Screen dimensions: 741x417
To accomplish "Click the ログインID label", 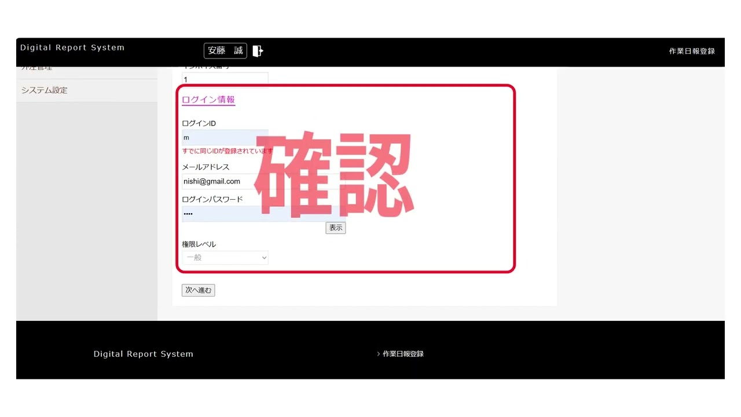I will (x=199, y=123).
